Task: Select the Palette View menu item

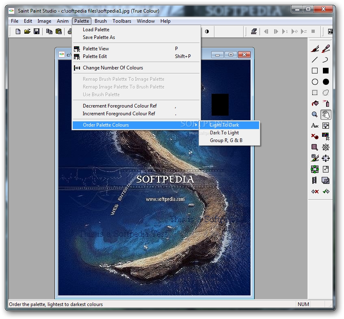Action: (x=136, y=49)
